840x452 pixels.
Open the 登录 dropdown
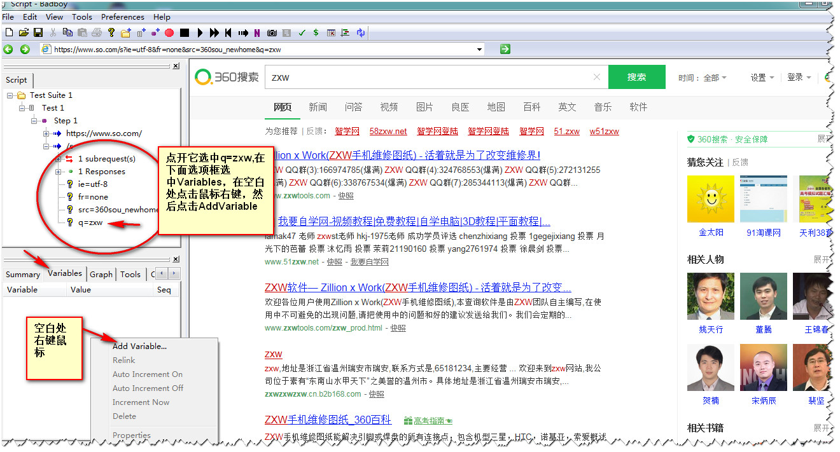pyautogui.click(x=799, y=77)
